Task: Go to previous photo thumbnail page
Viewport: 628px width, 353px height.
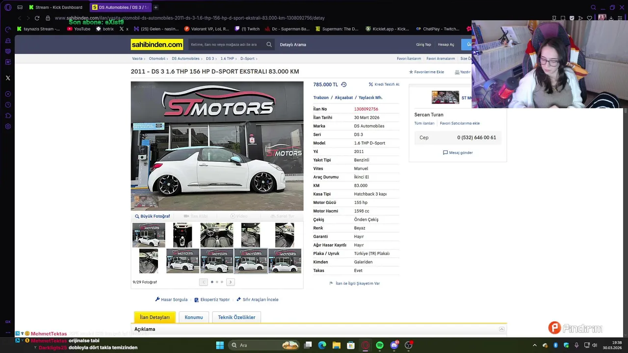Action: [204, 282]
